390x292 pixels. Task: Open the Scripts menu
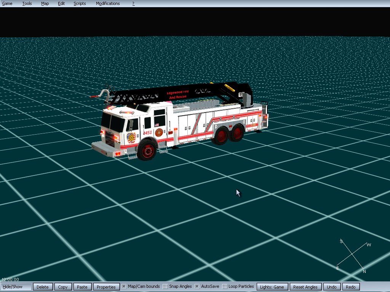click(x=80, y=3)
